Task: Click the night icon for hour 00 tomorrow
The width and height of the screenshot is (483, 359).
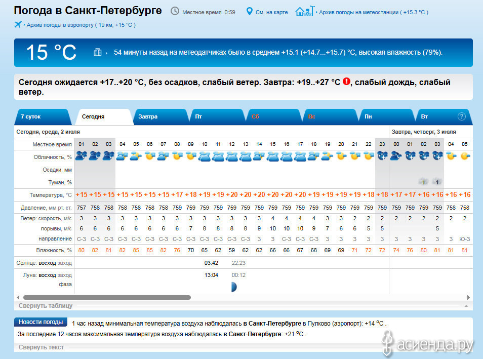Action: point(396,156)
